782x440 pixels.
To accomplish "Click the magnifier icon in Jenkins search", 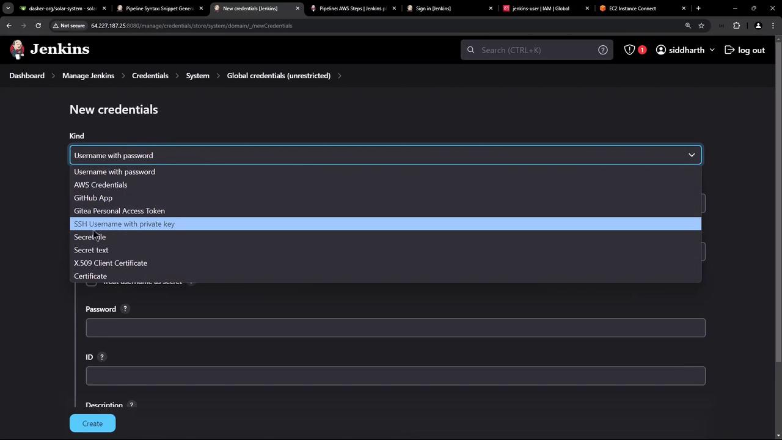I will pos(470,50).
